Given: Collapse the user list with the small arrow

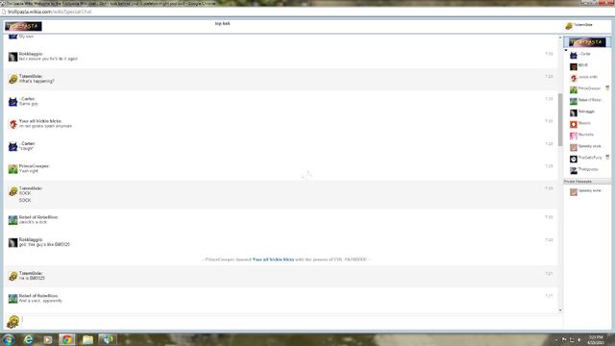Looking at the screenshot, I should (x=566, y=50).
